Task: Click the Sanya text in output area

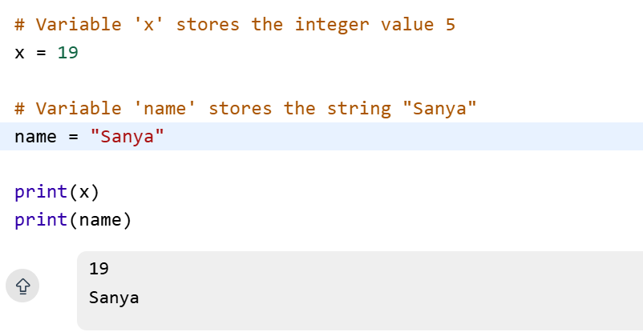Action: [x=114, y=298]
